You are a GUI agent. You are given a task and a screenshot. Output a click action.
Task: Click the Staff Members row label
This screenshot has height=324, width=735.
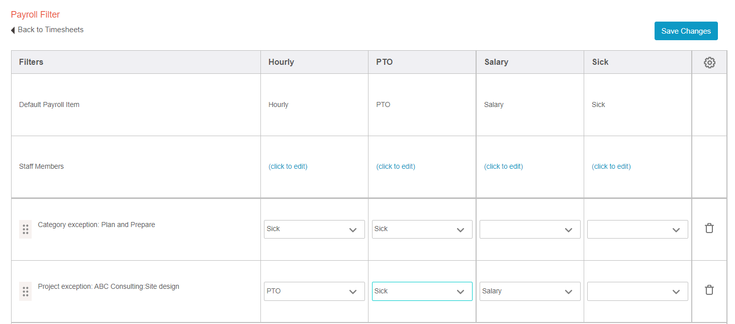41,166
